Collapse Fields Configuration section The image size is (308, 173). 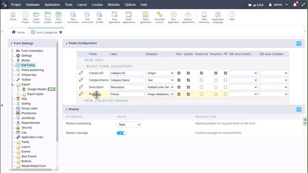[x=66, y=43]
